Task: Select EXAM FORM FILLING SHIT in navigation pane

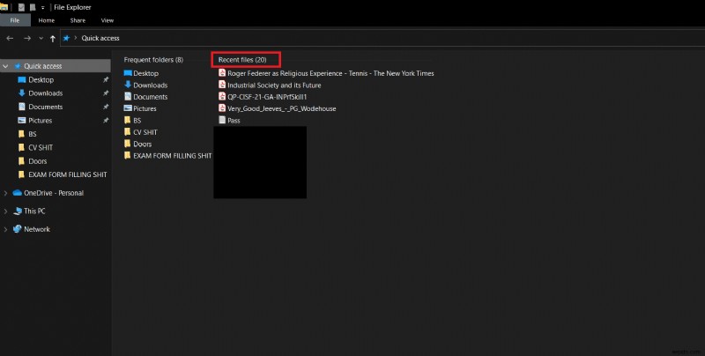Action: (x=68, y=174)
